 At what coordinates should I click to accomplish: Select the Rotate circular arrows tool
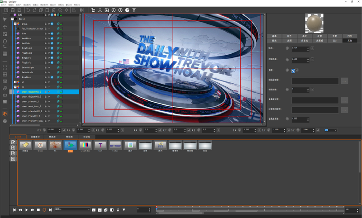tap(5, 41)
